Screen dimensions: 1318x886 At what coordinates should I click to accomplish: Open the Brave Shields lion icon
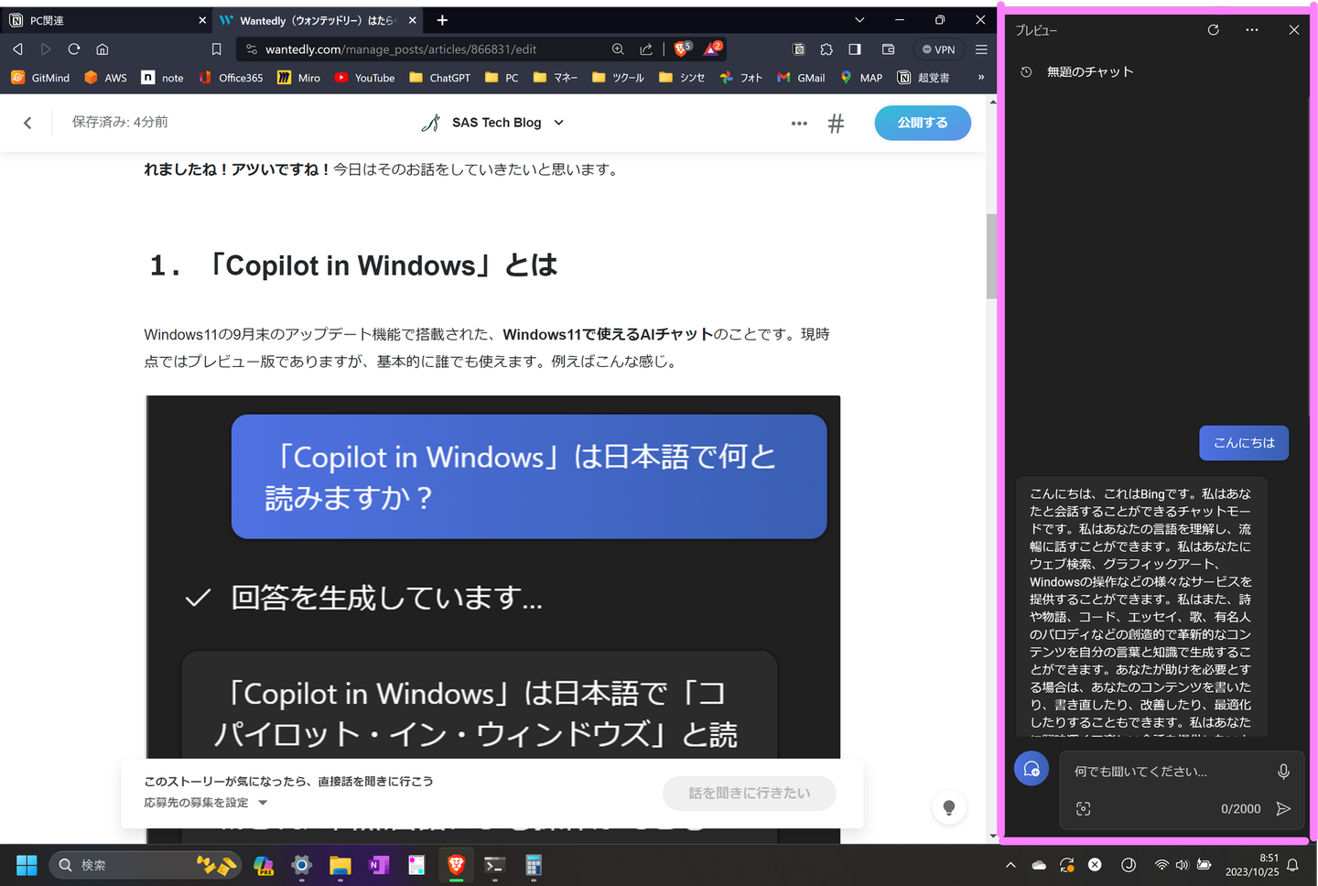tap(682, 49)
